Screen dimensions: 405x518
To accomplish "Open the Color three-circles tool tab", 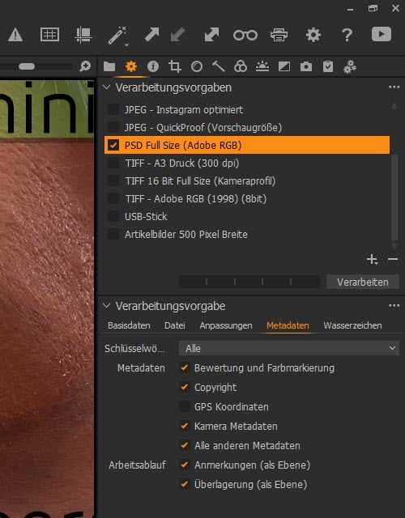I will click(x=241, y=66).
